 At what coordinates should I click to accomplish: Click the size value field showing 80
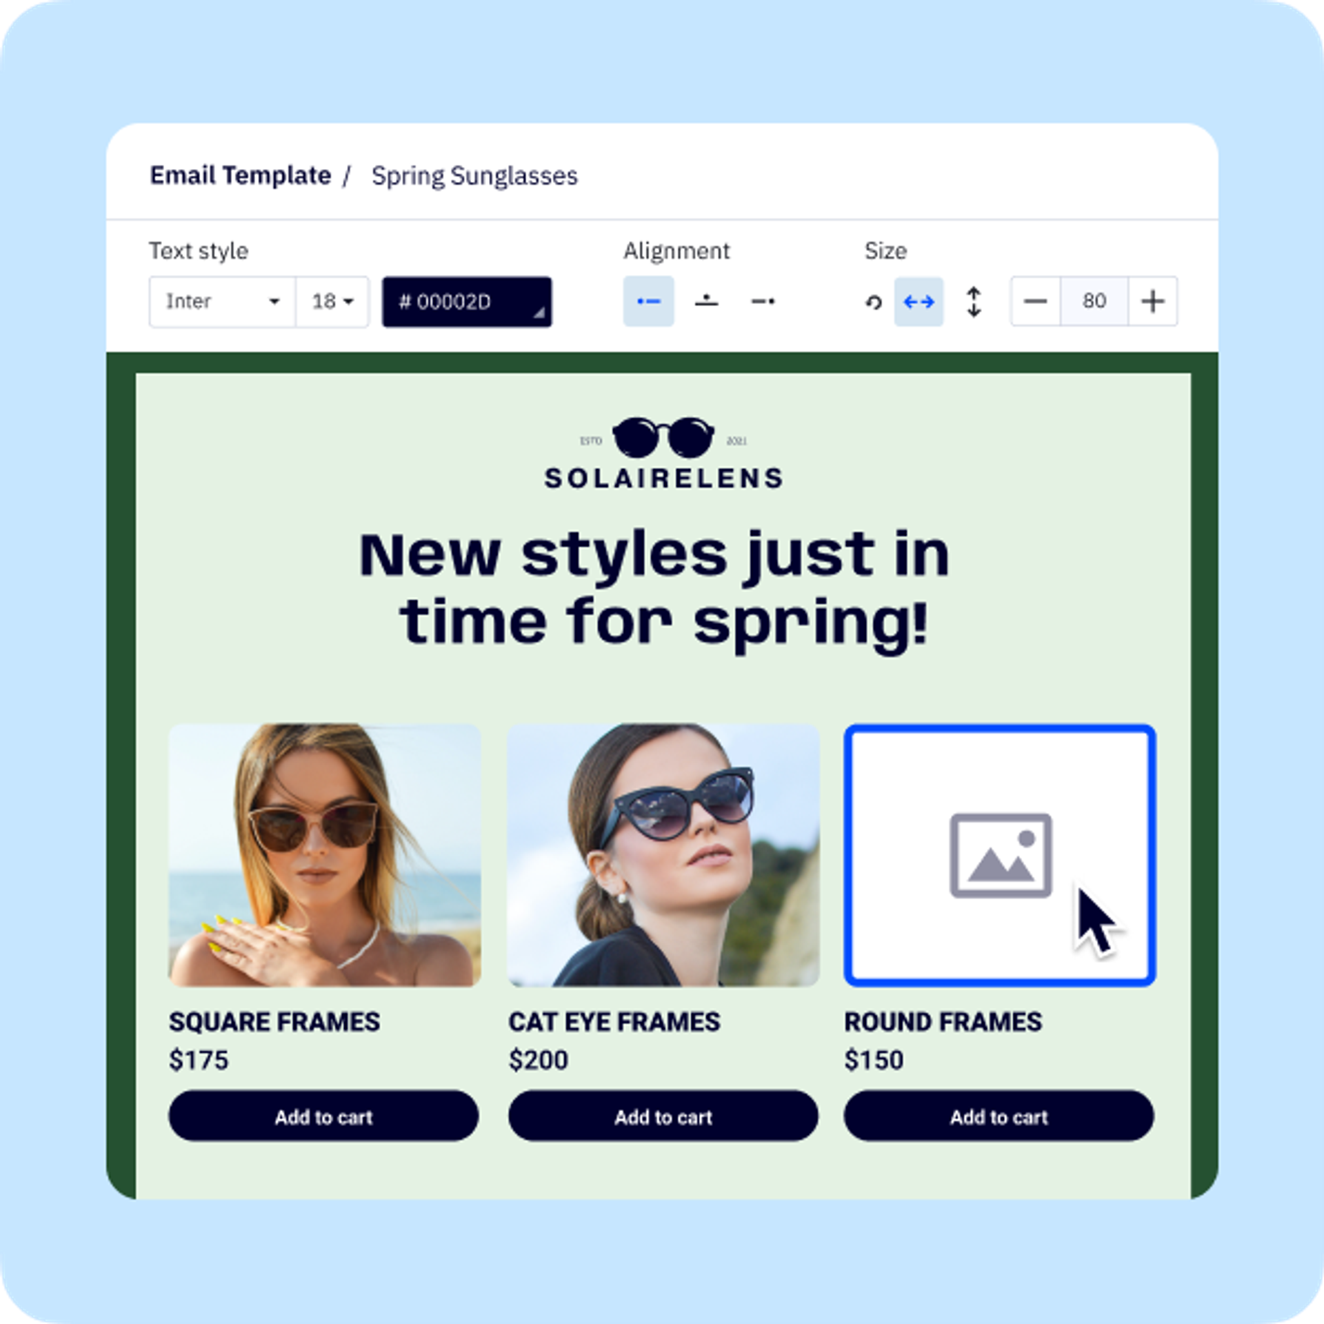click(1094, 301)
